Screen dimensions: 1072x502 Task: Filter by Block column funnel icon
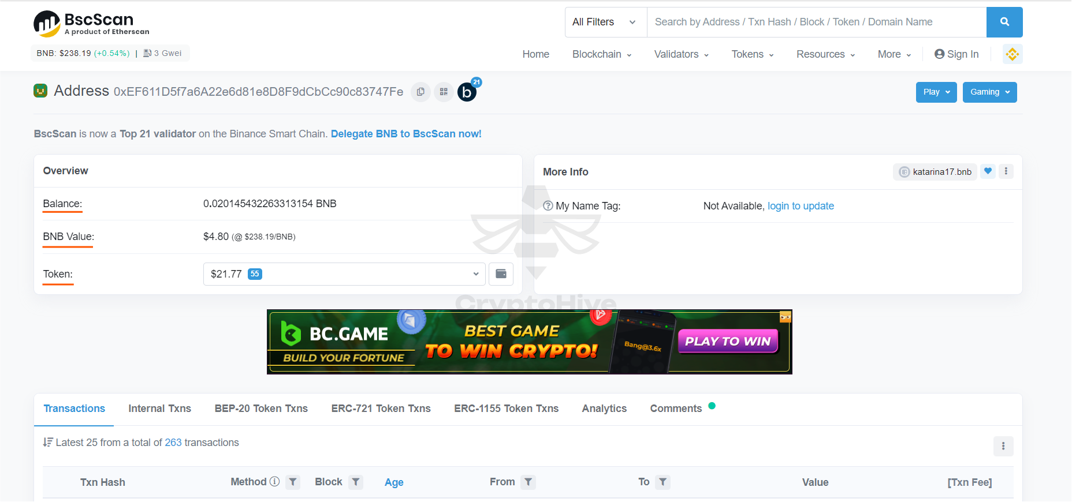[x=356, y=482]
